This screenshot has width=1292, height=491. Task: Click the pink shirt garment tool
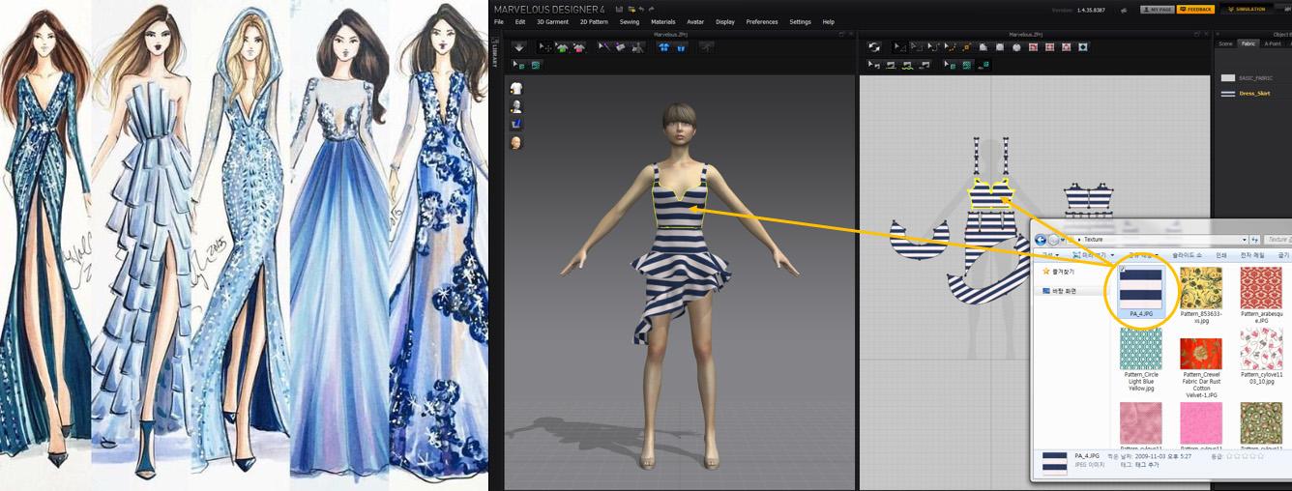coord(579,46)
